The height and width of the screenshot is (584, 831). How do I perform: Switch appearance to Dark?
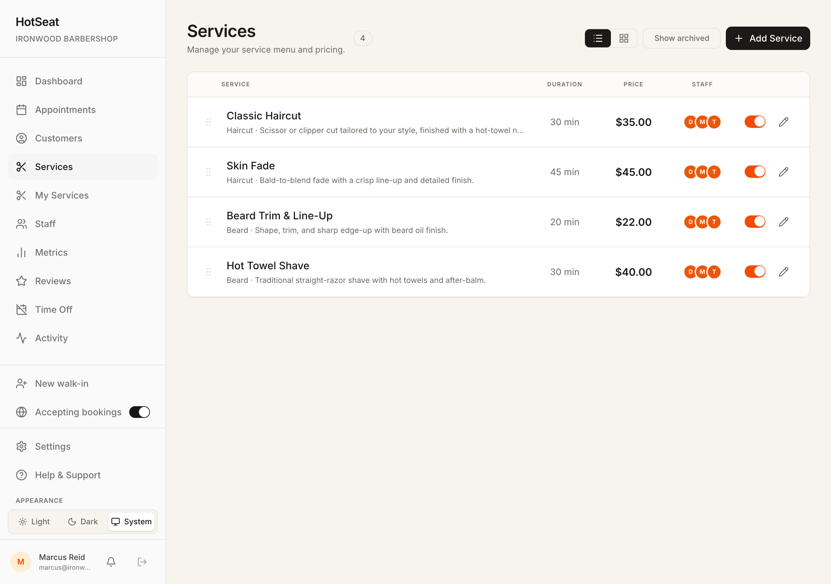[x=83, y=521]
